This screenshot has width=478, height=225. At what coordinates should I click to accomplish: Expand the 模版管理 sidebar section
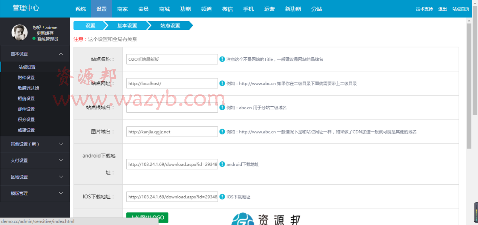[x=35, y=193]
